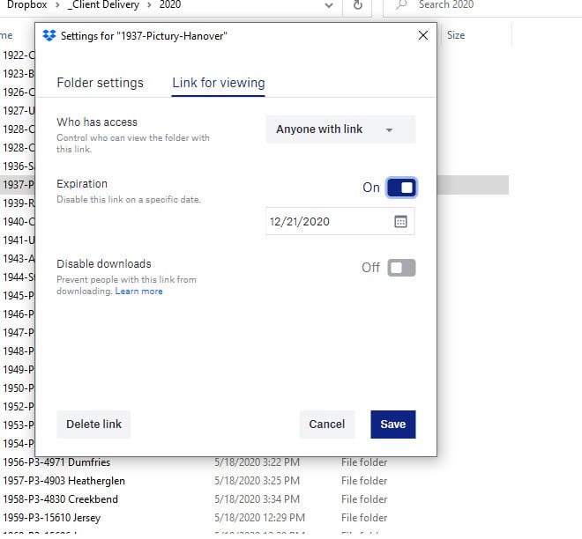Select the 1957-P3-4903 Heatherglen folder

[63, 481]
